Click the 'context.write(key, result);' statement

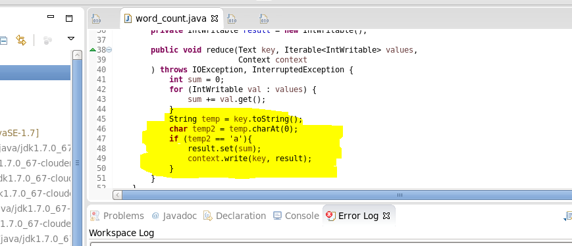point(249,159)
